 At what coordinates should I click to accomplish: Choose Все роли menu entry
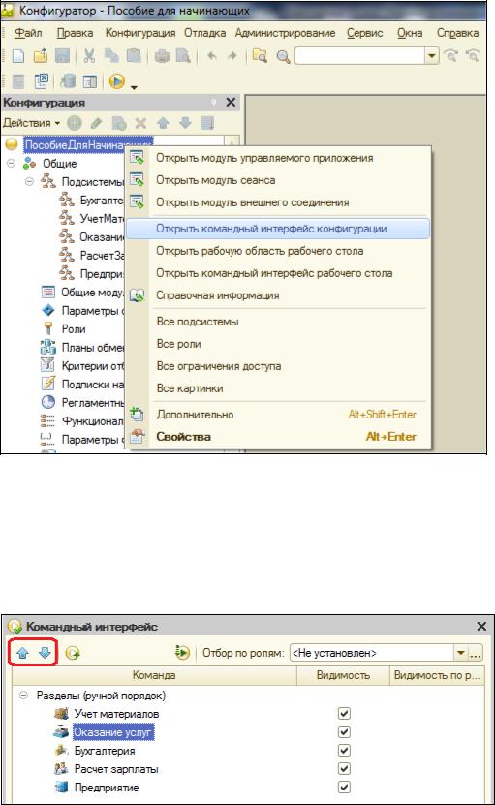(278, 344)
